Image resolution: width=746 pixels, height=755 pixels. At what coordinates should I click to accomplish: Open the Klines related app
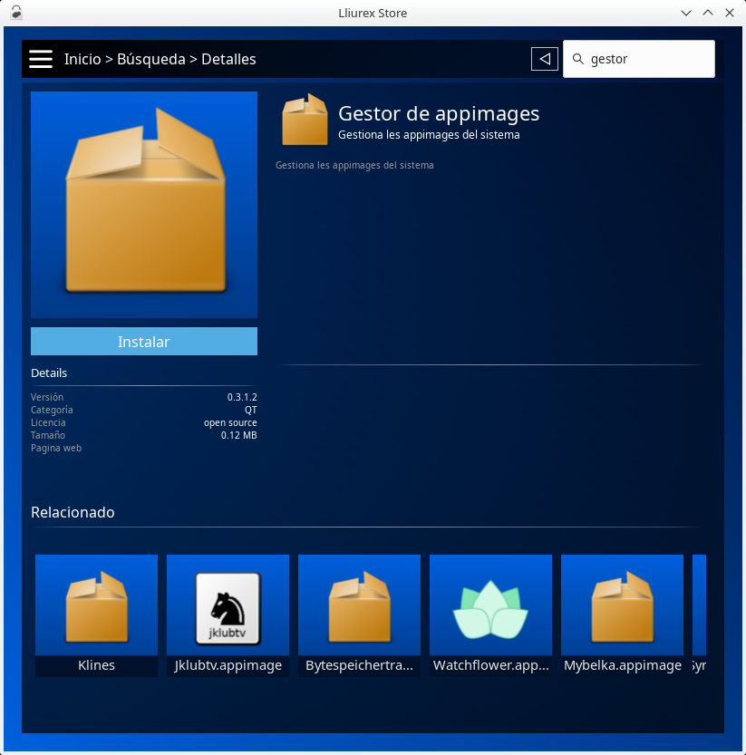click(96, 615)
